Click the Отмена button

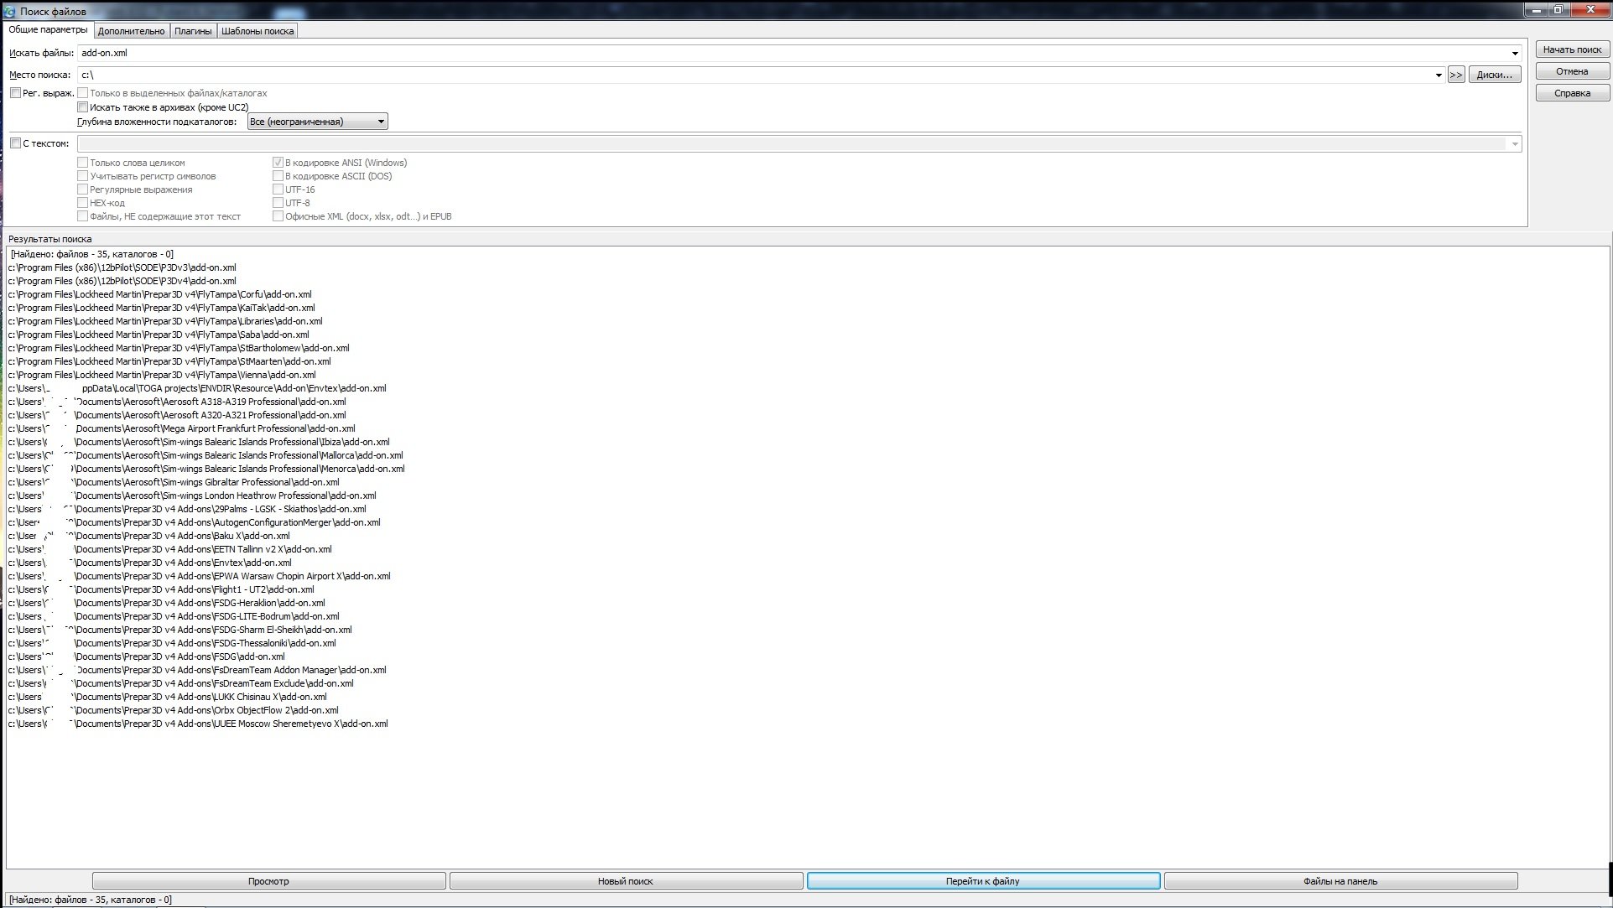1573,71
